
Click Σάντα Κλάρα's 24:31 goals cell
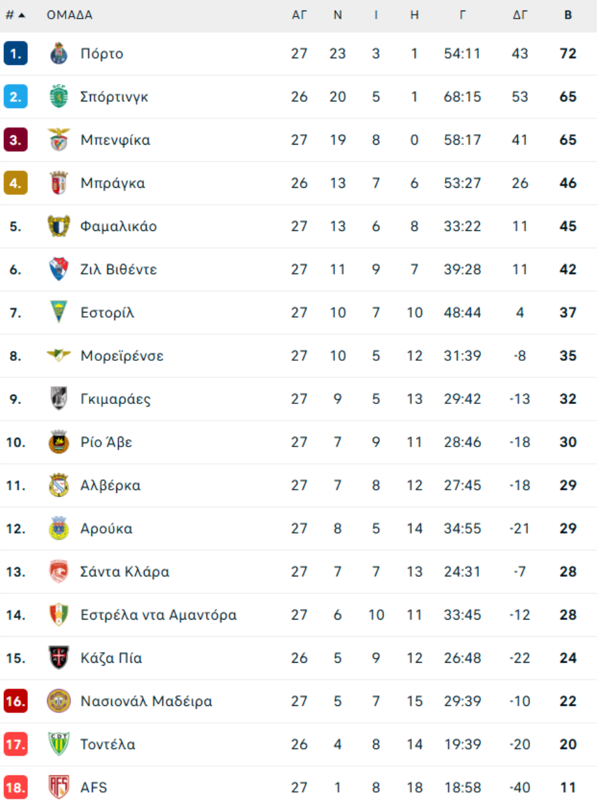tap(462, 572)
